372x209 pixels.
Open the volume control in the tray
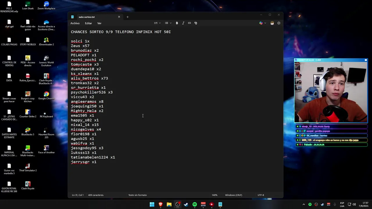pos(354,204)
